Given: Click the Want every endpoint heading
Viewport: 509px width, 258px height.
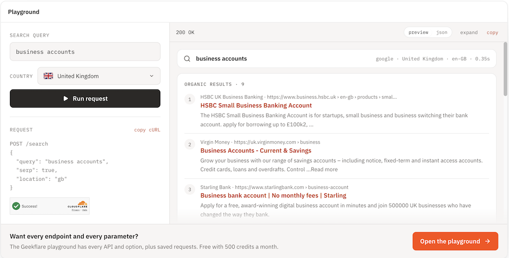Looking at the screenshot, I should [74, 236].
